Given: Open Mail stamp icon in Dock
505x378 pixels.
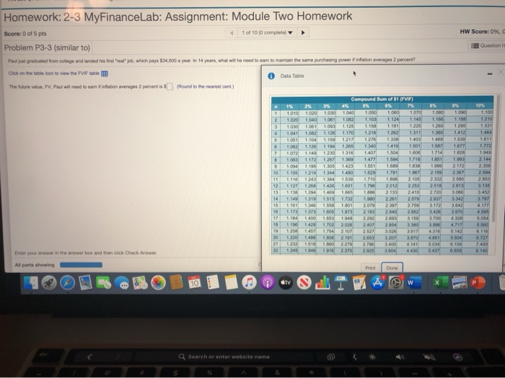Looking at the screenshot, I should click(x=85, y=283).
